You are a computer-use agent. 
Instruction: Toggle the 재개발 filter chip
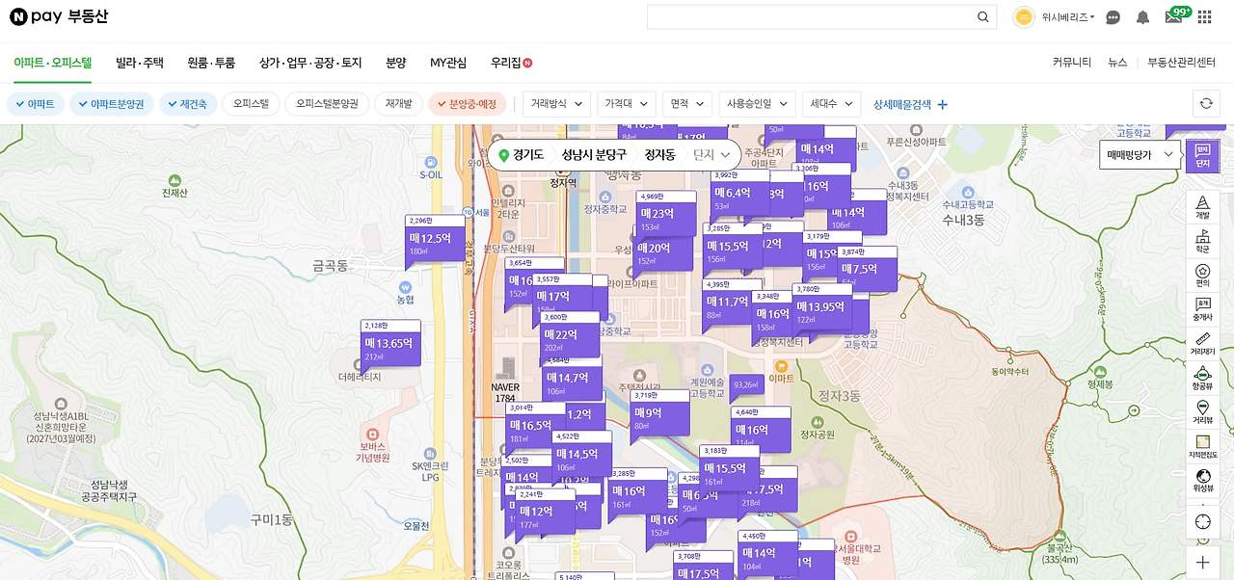(399, 104)
